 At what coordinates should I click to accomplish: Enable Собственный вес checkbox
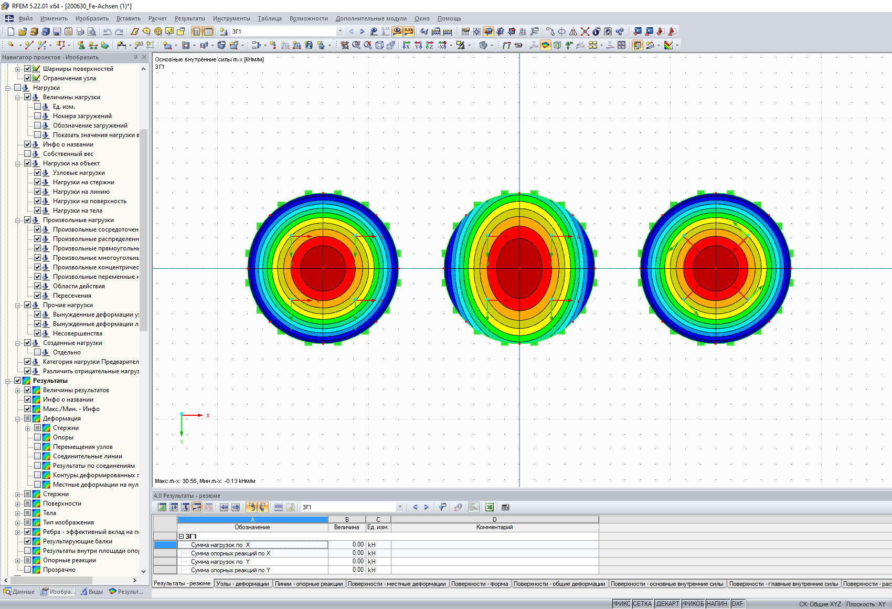click(28, 154)
